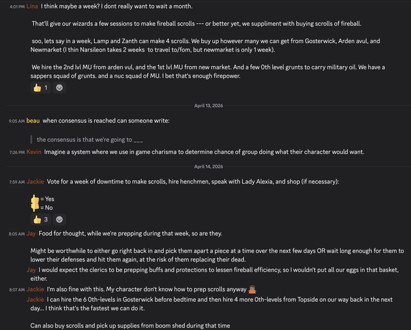Click Jackie's username at 8:07 AM
This screenshot has width=411, height=330.
(x=35, y=290)
